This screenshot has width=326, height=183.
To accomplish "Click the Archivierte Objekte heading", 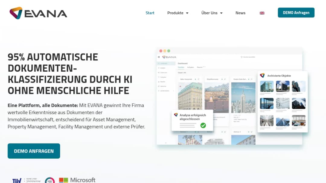I will click(x=279, y=76).
